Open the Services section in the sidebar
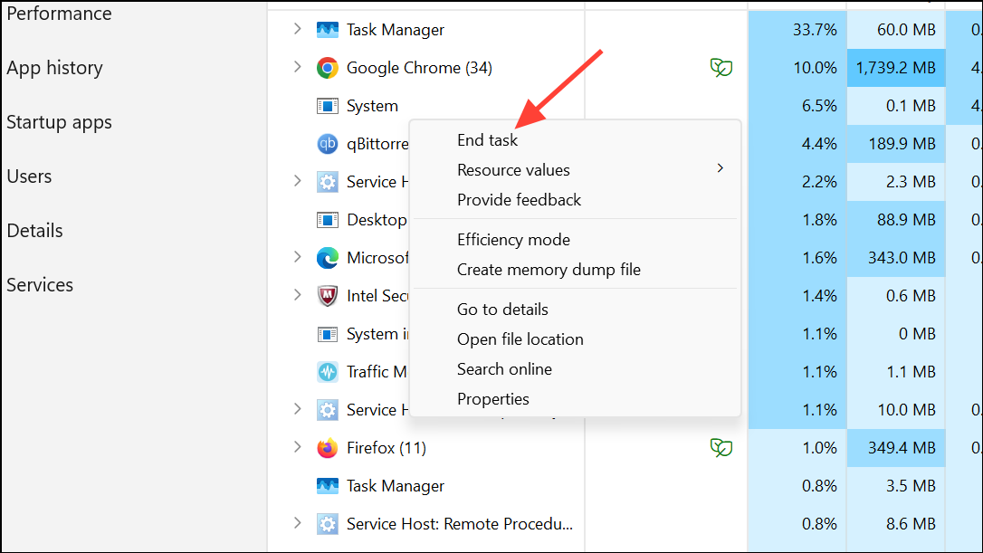Viewport: 983px width, 553px height. pos(40,284)
